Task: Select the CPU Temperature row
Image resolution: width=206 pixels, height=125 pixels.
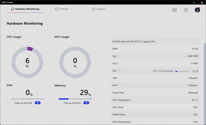Action: [x=155, y=100]
